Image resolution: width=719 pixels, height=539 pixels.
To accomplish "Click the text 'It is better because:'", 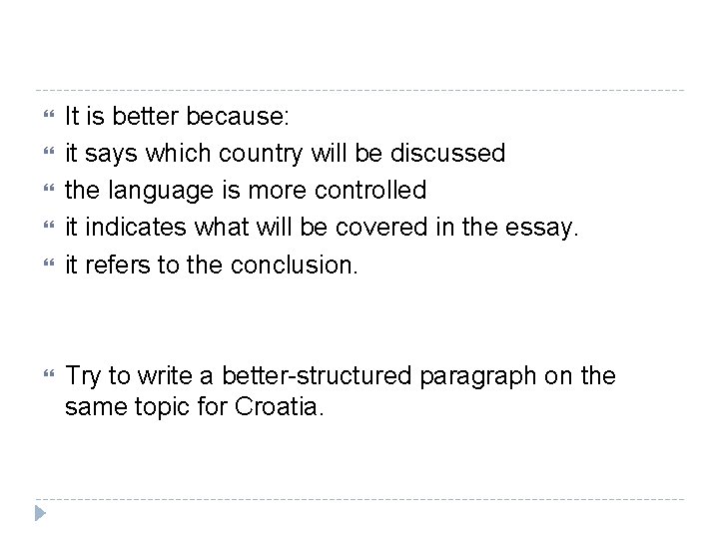I will (x=177, y=116).
